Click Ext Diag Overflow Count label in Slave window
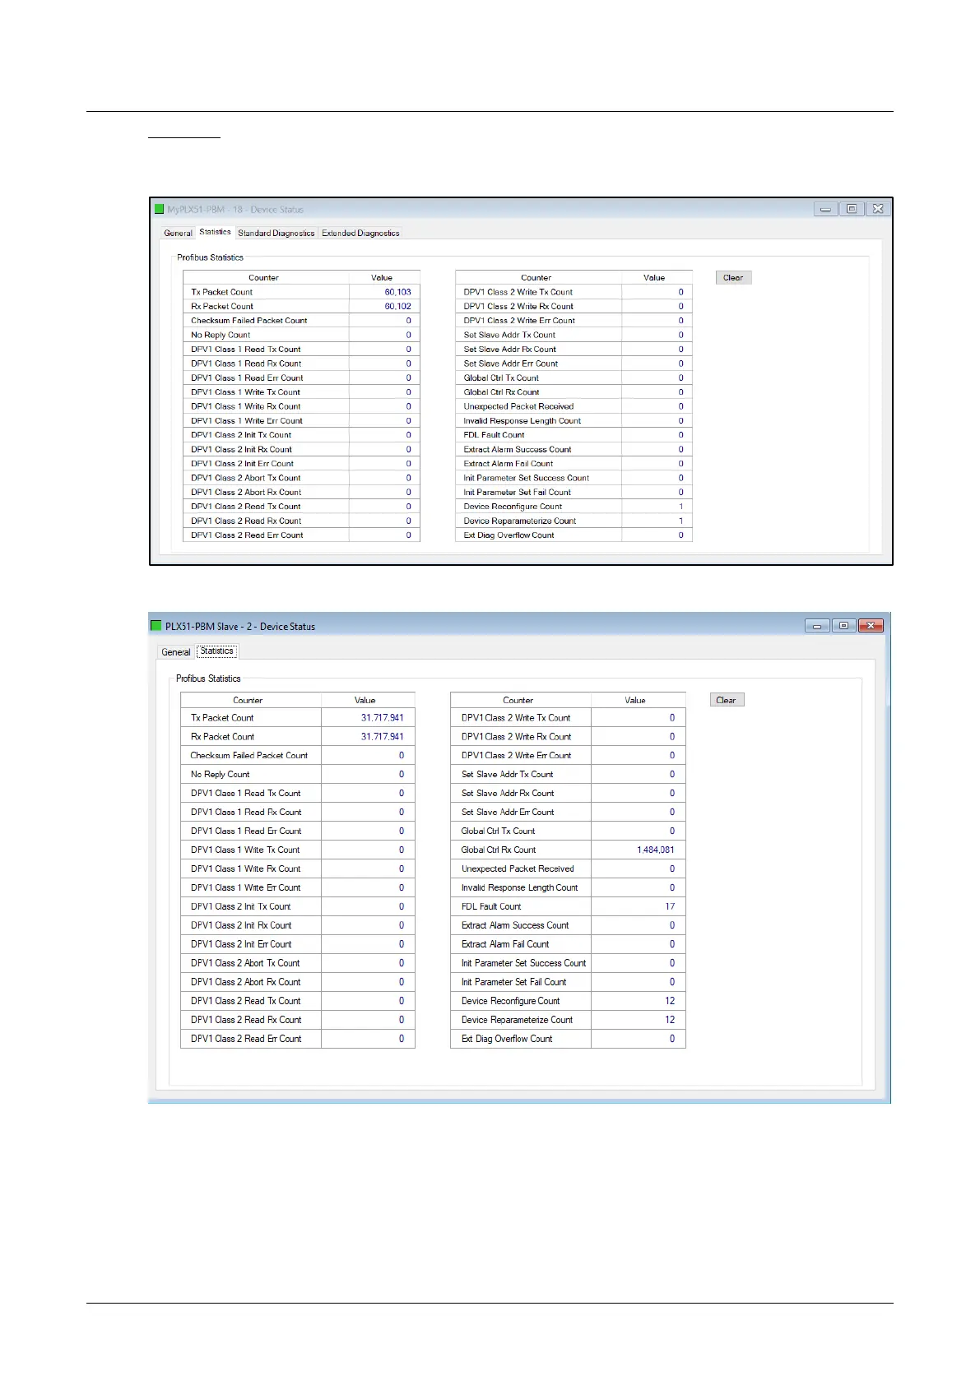The width and height of the screenshot is (980, 1385). tap(506, 1040)
